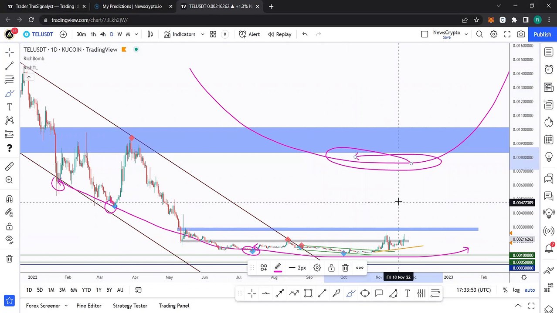The width and height of the screenshot is (557, 313).
Task: Click the Replay button
Action: click(x=279, y=34)
